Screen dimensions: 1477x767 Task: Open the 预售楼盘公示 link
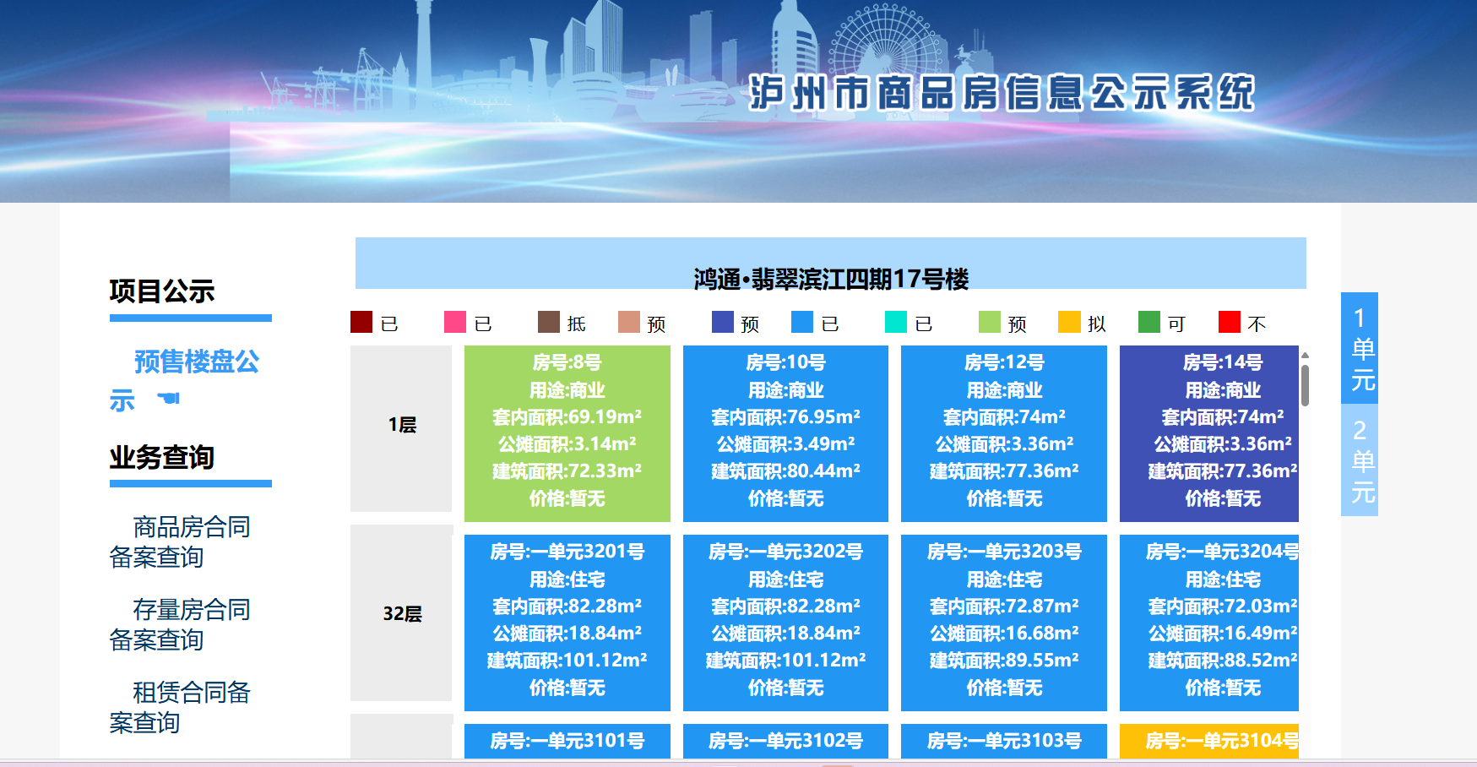pos(196,362)
